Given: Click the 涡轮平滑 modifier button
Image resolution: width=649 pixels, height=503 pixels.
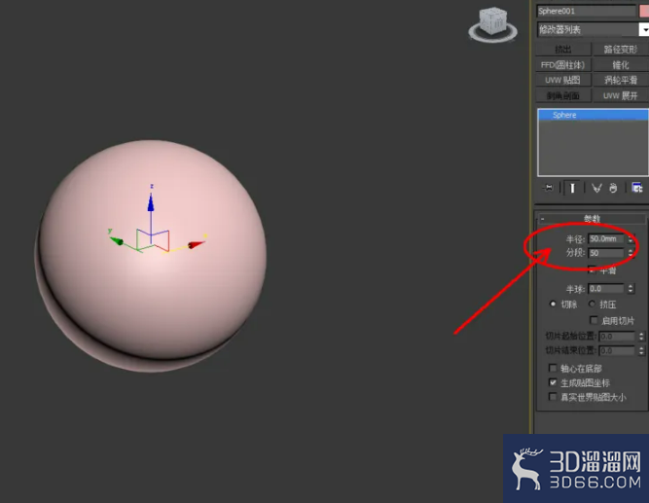Looking at the screenshot, I should click(621, 81).
